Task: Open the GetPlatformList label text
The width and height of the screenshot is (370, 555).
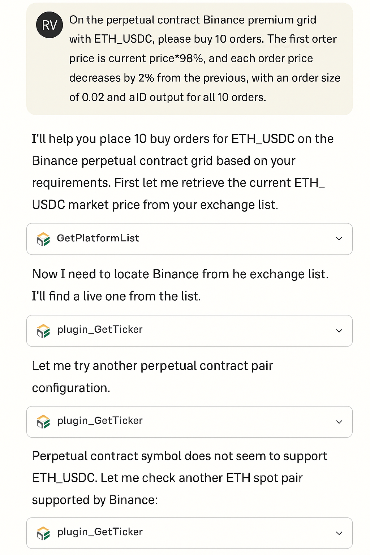Action: 98,238
